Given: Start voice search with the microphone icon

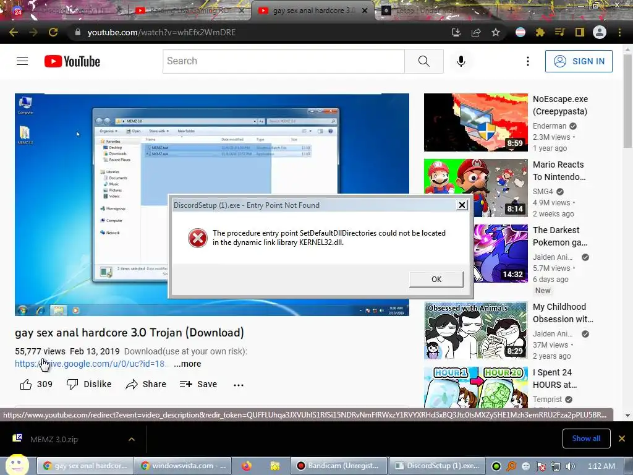Looking at the screenshot, I should point(461,61).
